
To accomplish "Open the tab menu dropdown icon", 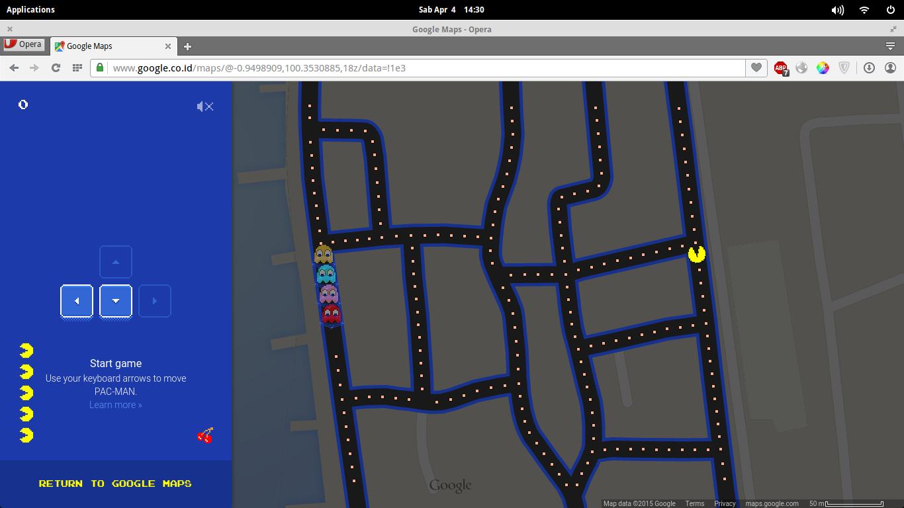I will 890,46.
